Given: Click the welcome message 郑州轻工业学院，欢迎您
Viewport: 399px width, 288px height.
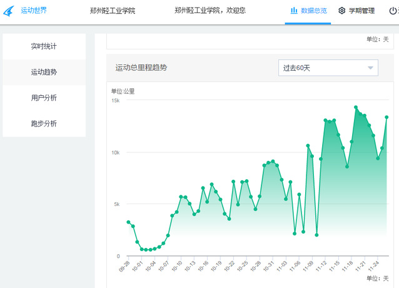Looking at the screenshot, I should point(210,11).
